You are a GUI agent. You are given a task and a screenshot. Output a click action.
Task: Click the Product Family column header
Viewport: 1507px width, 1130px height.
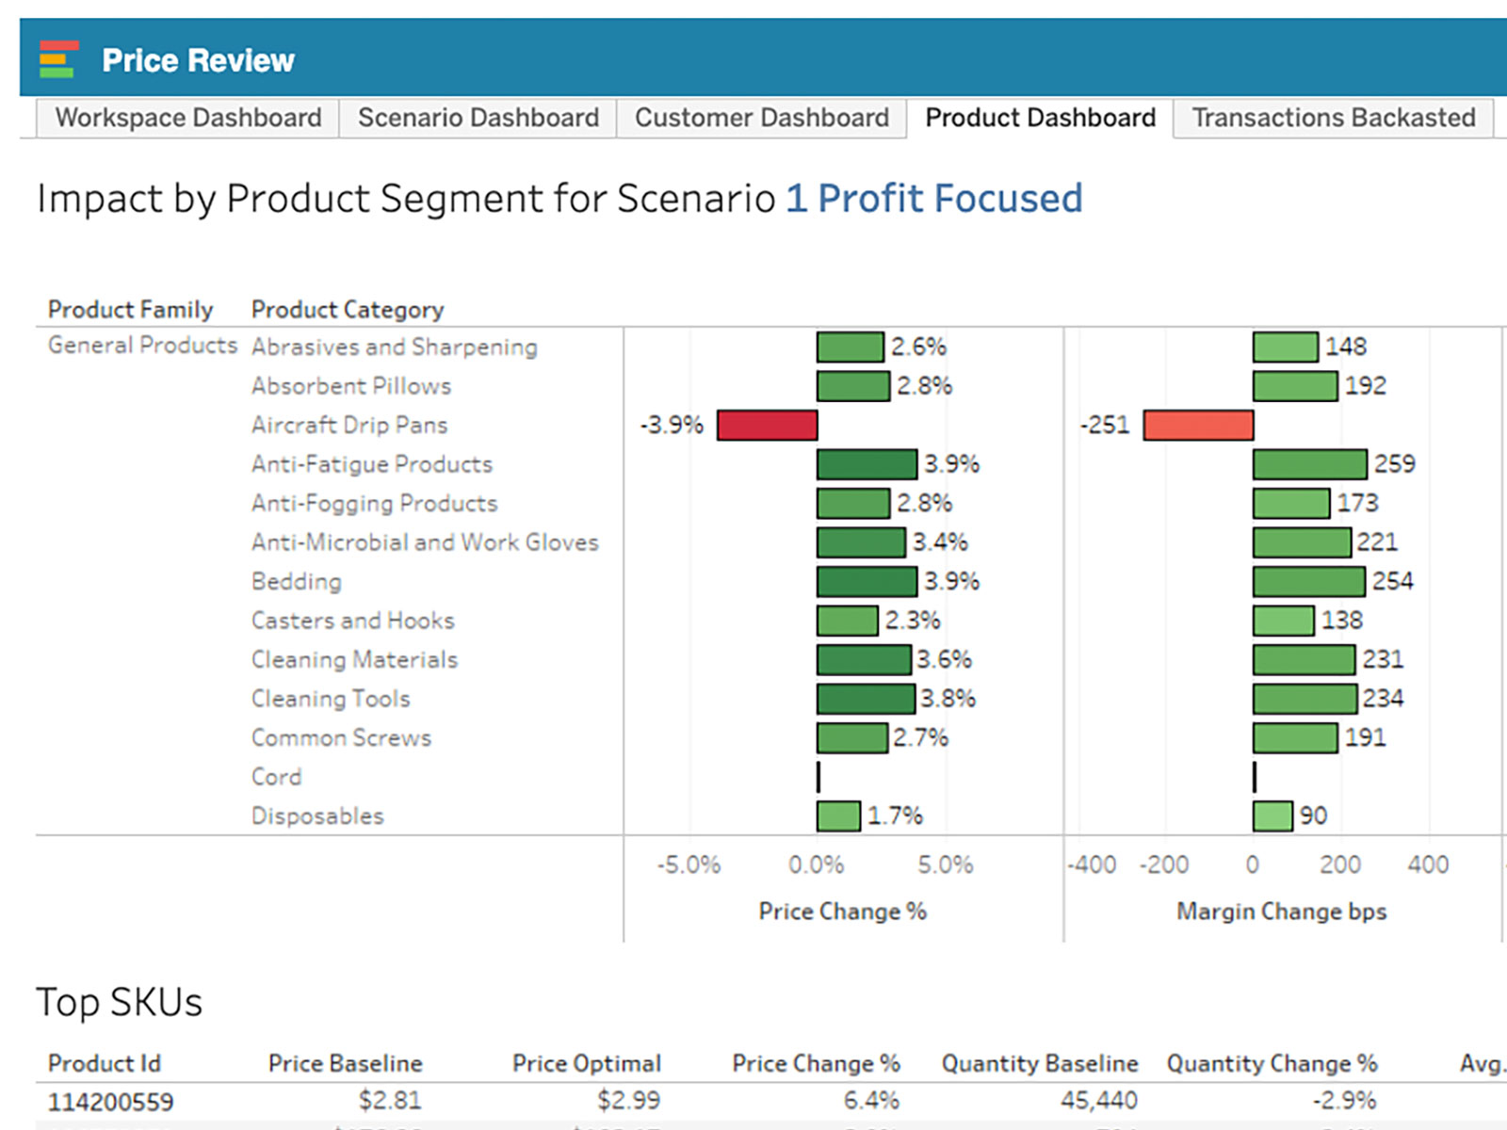tap(130, 310)
